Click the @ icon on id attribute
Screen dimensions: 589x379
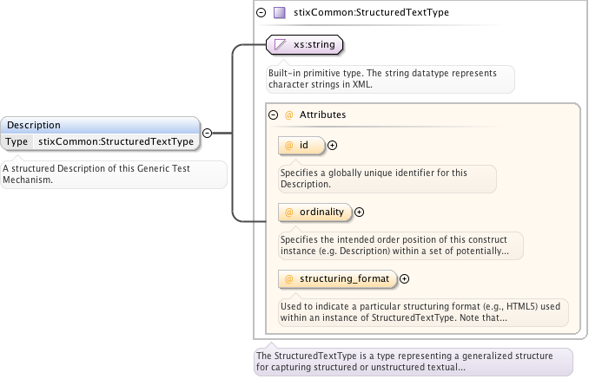[x=288, y=146]
